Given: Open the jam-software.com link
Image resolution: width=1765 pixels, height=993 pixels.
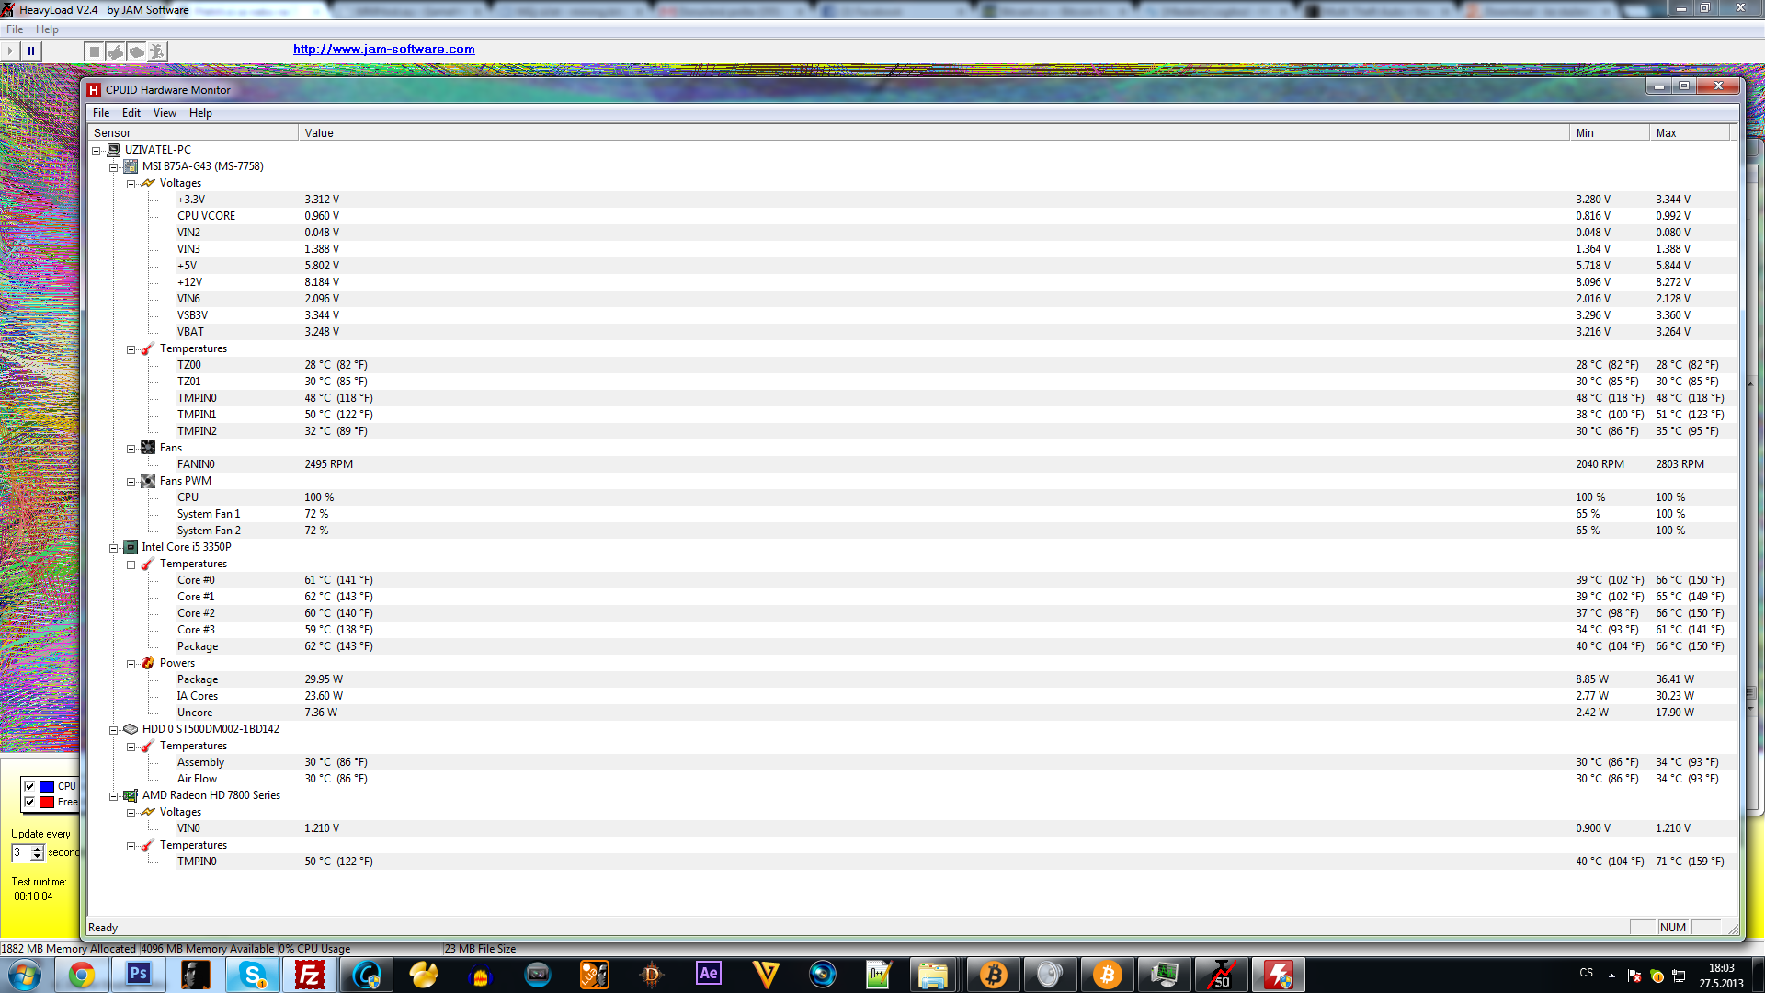Looking at the screenshot, I should click(x=384, y=50).
